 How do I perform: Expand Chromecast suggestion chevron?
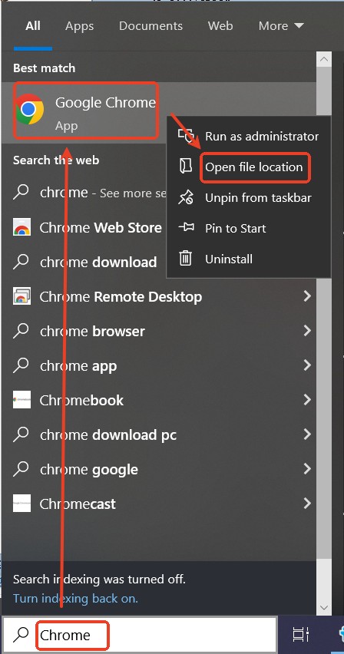pos(307,503)
